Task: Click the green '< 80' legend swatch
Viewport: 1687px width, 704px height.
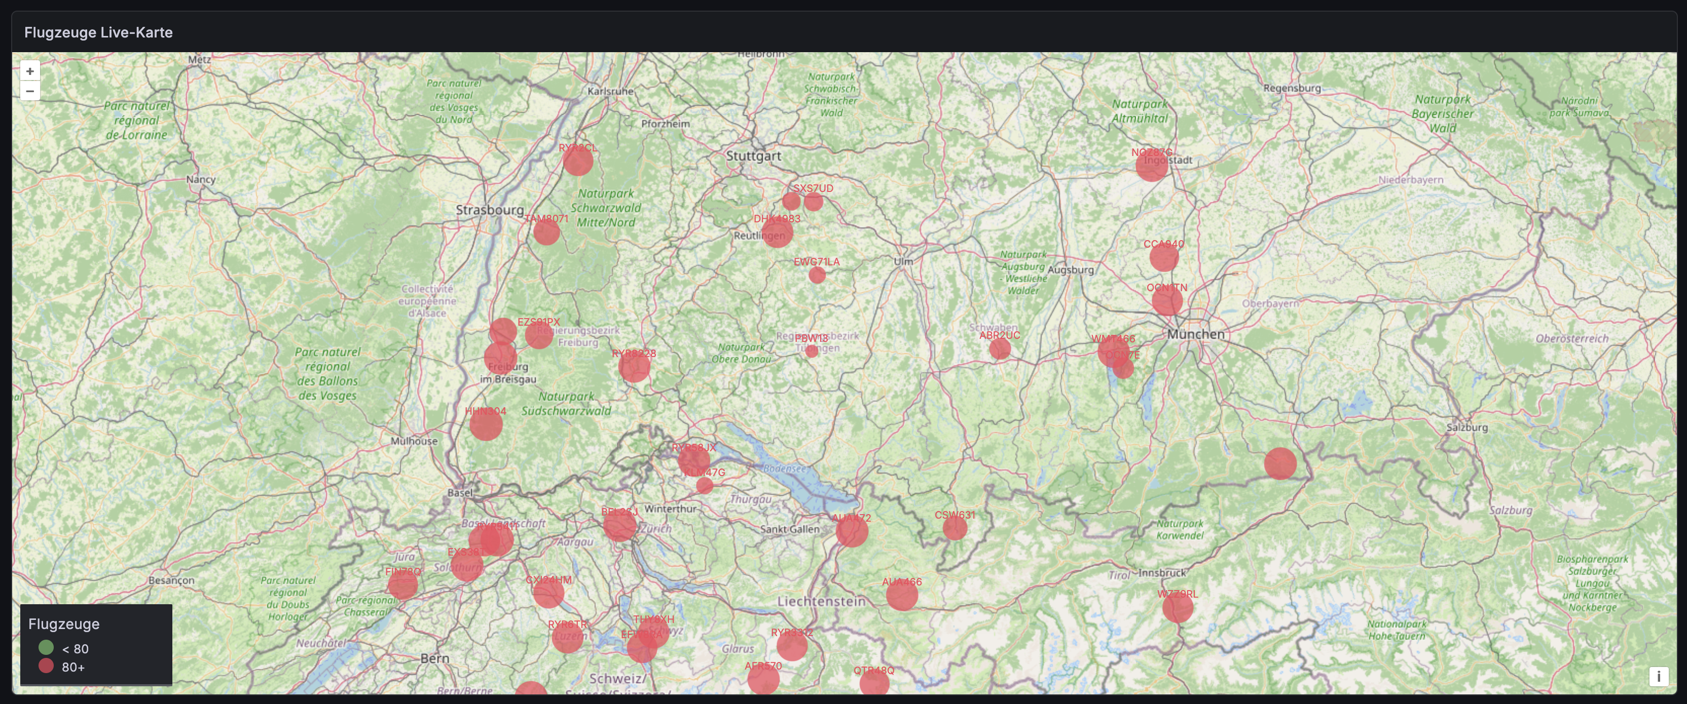Action: coord(46,648)
